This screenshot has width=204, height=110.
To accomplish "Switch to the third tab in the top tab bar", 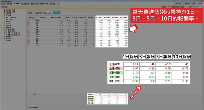I will [17, 4].
